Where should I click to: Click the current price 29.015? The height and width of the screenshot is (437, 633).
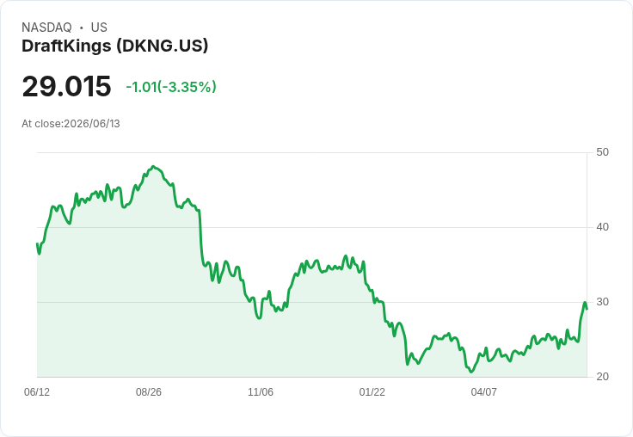click(66, 86)
